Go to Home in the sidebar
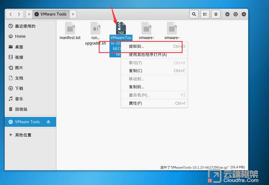The width and height of the screenshot is (269, 185). (30, 36)
